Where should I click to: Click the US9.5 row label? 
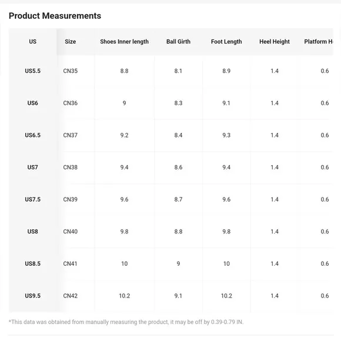coord(32,296)
